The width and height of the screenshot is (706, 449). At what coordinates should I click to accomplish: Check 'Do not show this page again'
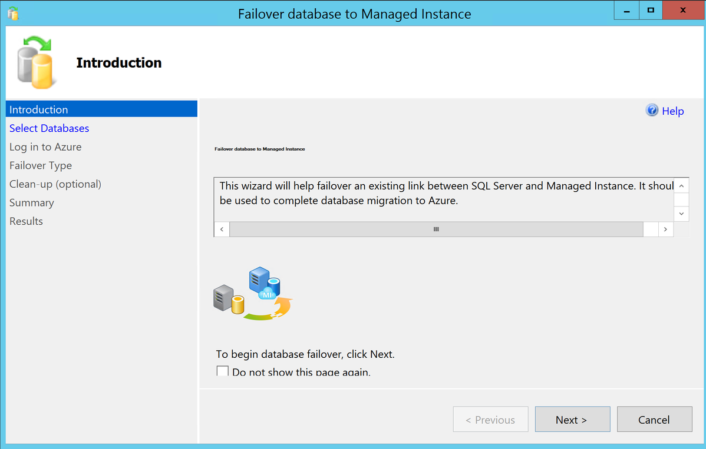(222, 371)
